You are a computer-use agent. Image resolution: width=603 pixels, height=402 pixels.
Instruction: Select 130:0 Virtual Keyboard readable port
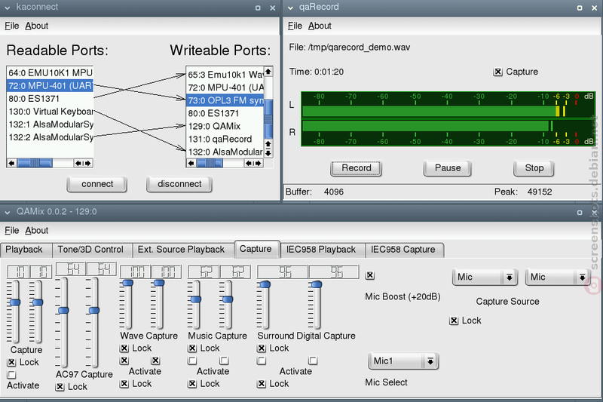click(x=50, y=112)
